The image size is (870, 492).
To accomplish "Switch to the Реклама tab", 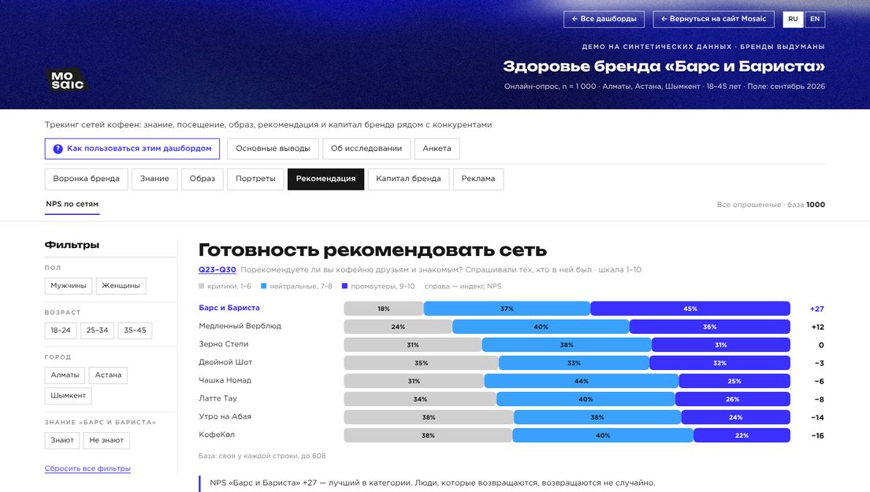I will [478, 179].
